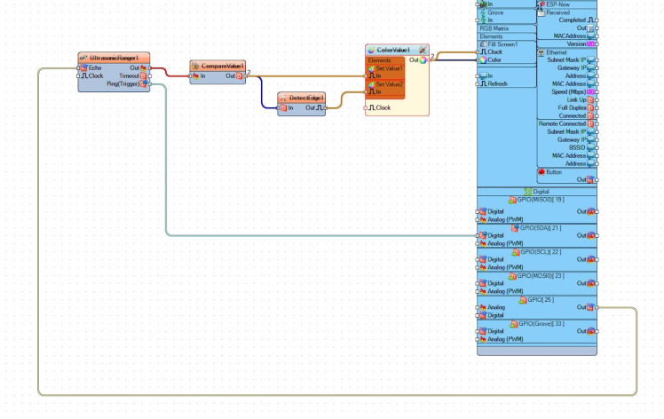Select Set Value2 element in ColorValue1
The height and width of the screenshot is (419, 664).
388,84
